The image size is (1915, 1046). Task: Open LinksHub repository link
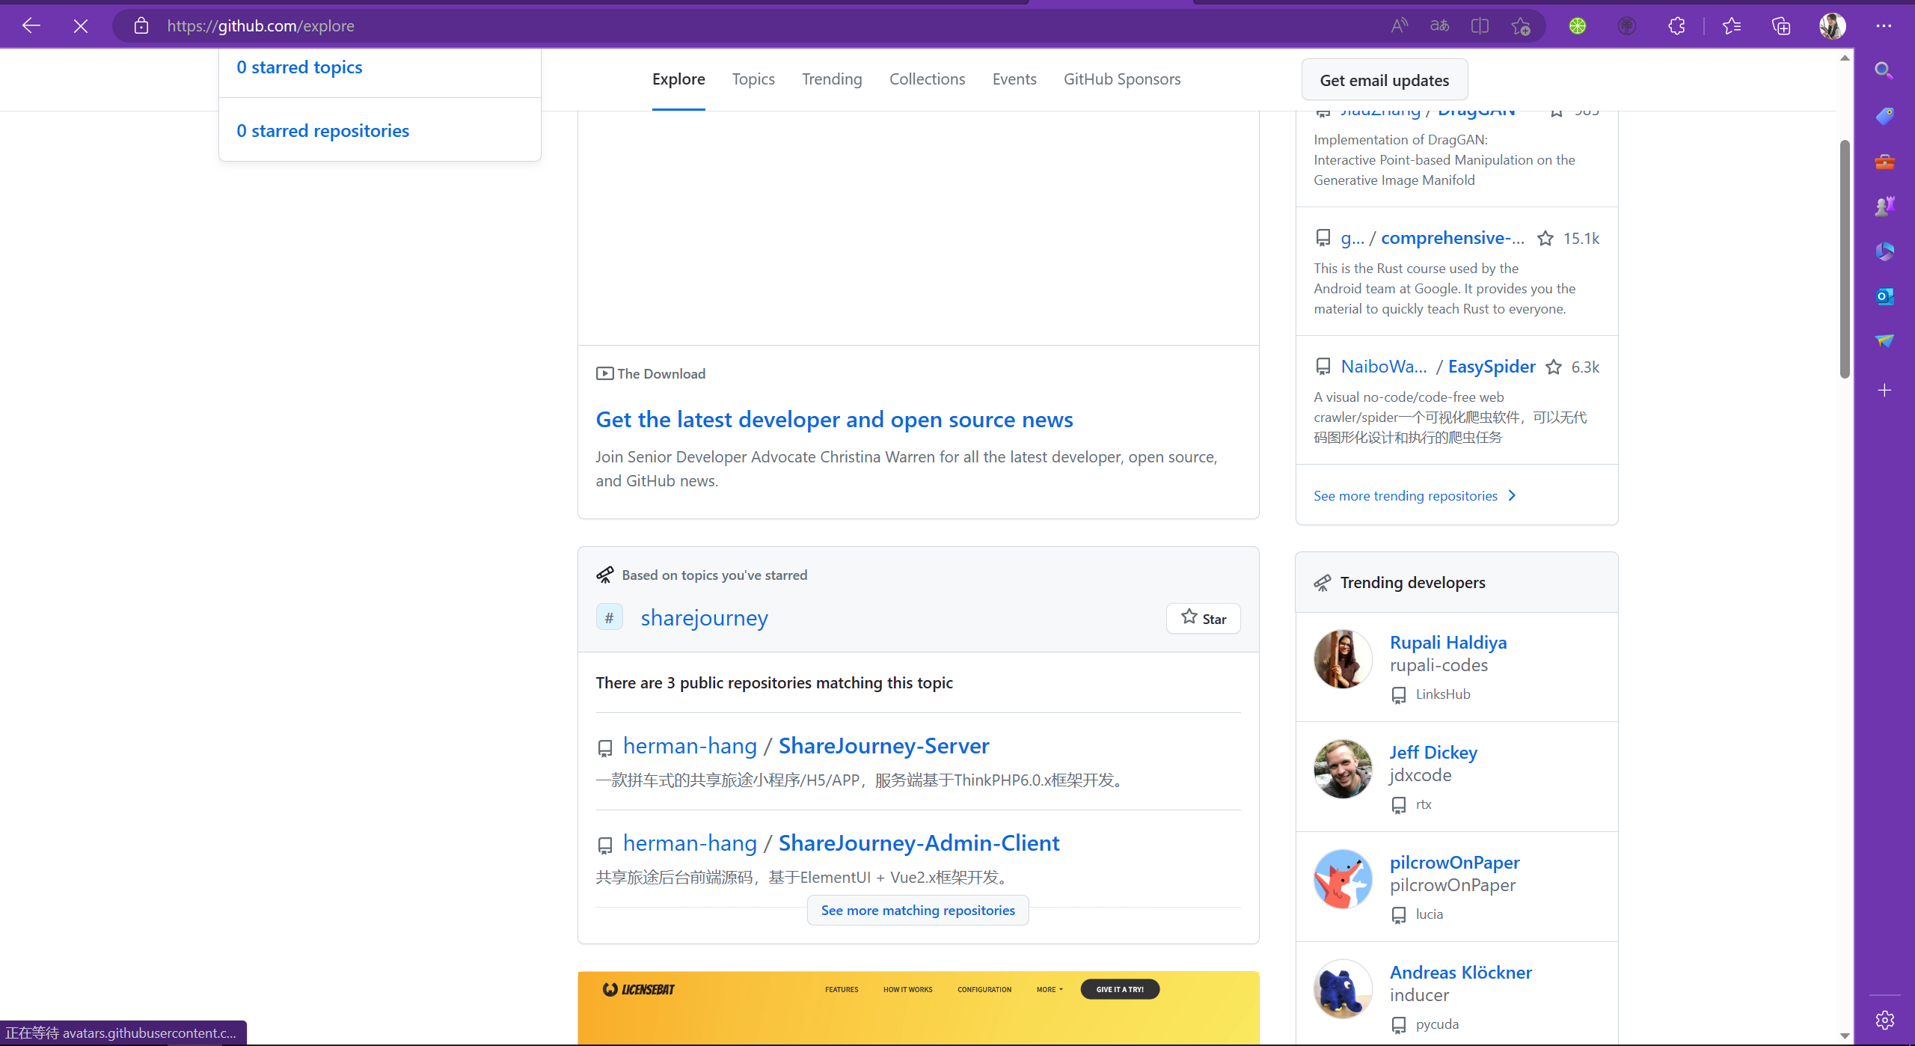pos(1443,694)
